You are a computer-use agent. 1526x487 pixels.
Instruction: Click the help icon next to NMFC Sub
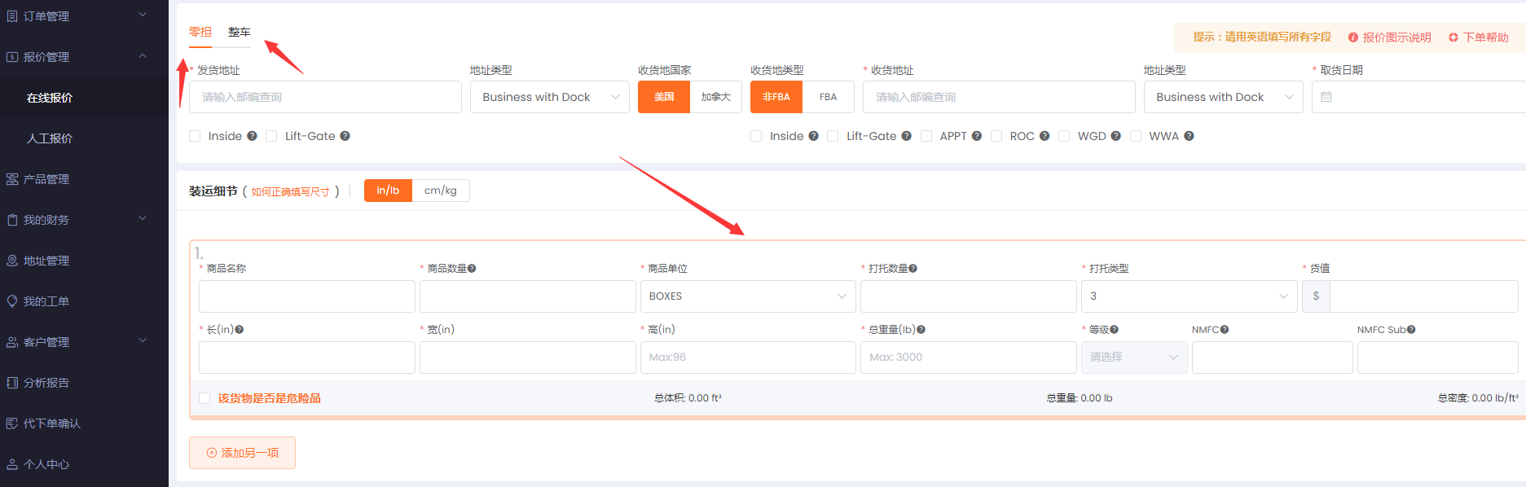tap(1411, 330)
